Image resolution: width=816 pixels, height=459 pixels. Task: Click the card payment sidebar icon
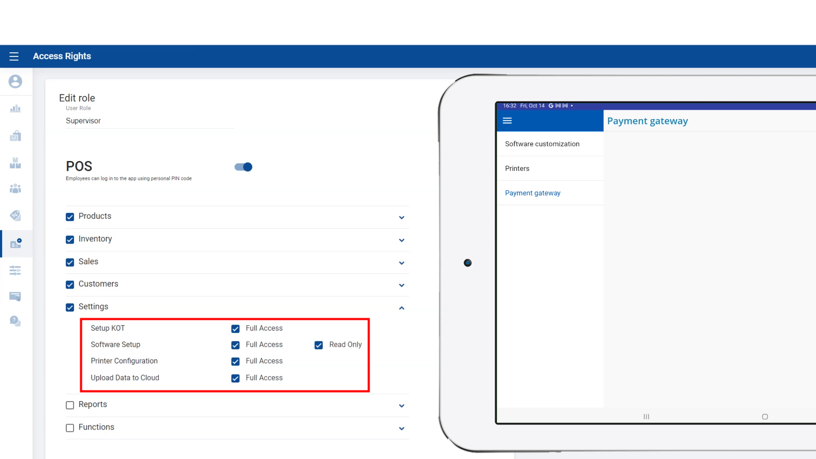(15, 296)
